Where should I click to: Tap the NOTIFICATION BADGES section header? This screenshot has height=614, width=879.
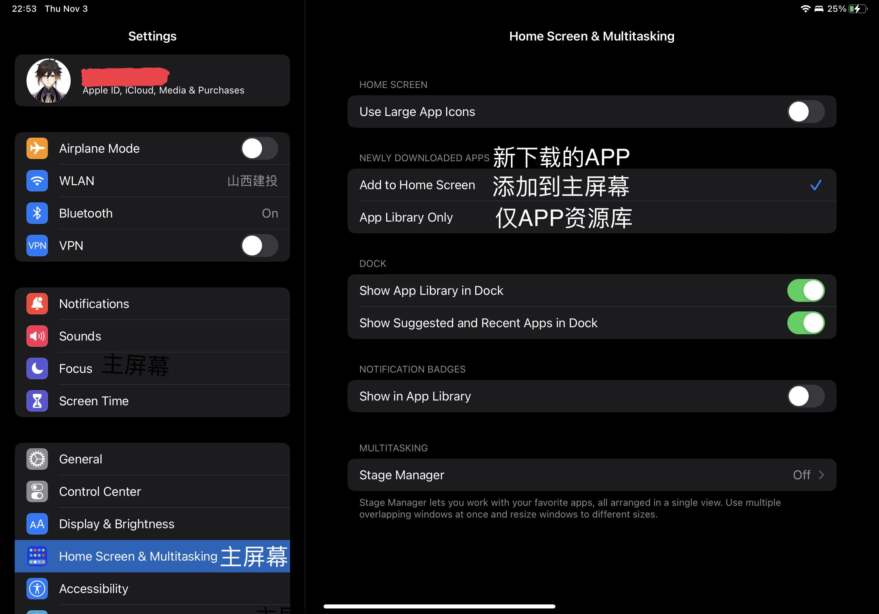[x=412, y=369]
